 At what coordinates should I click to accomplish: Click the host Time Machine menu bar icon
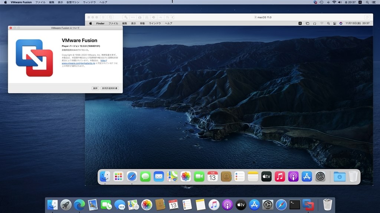tap(321, 2)
